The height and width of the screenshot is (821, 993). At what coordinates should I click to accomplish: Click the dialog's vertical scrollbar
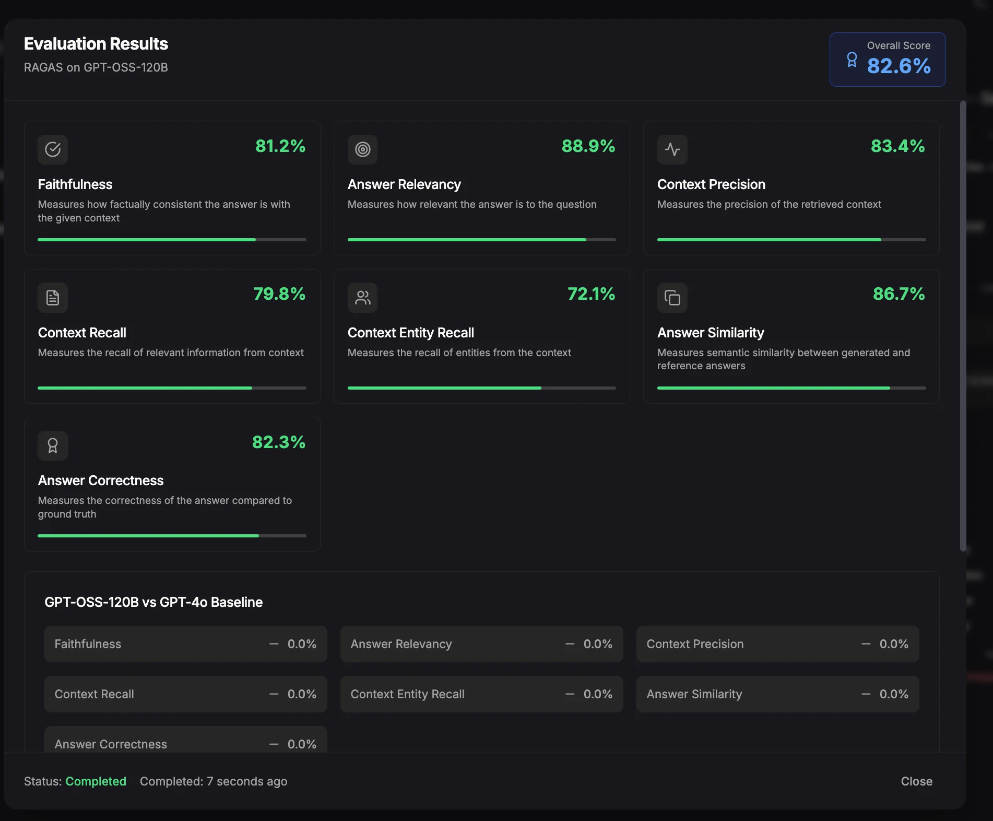[x=963, y=326]
